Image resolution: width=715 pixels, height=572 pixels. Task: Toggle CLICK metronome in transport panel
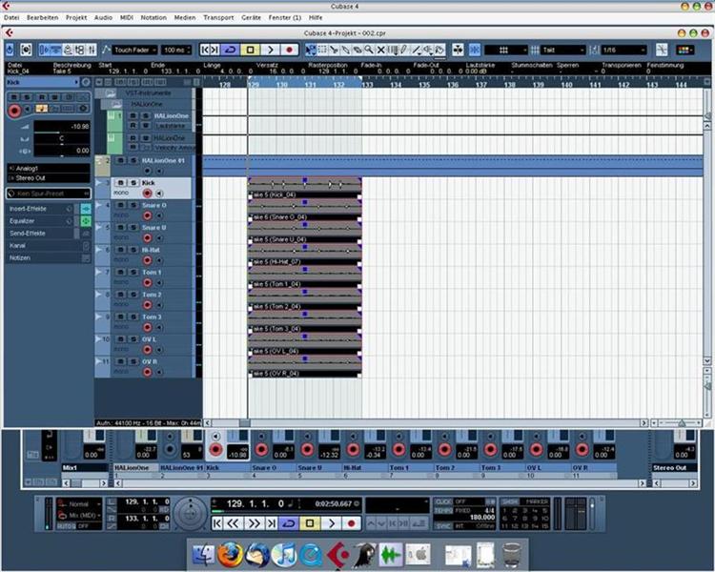point(442,501)
